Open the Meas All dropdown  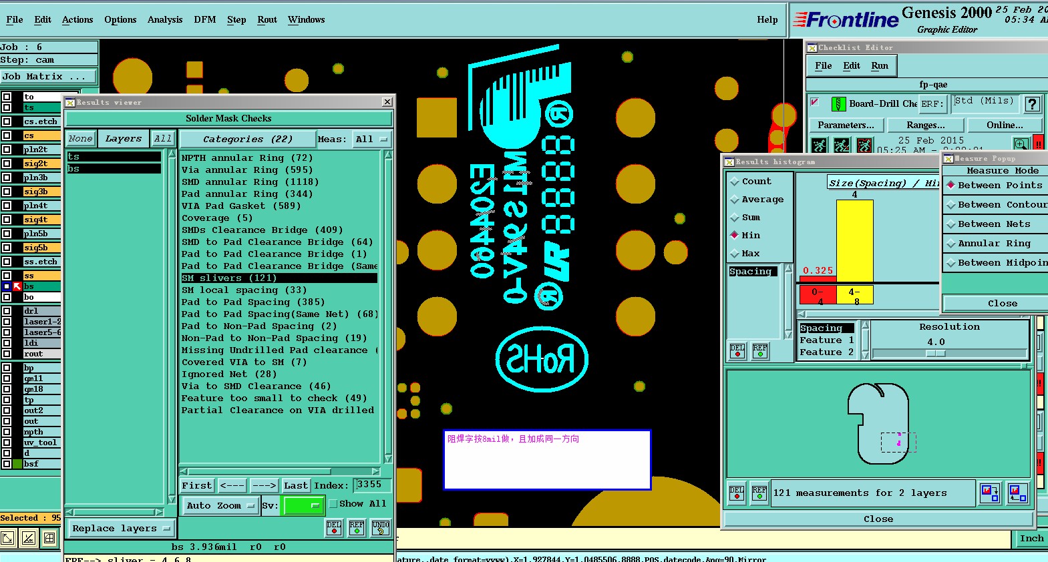pyautogui.click(x=371, y=139)
